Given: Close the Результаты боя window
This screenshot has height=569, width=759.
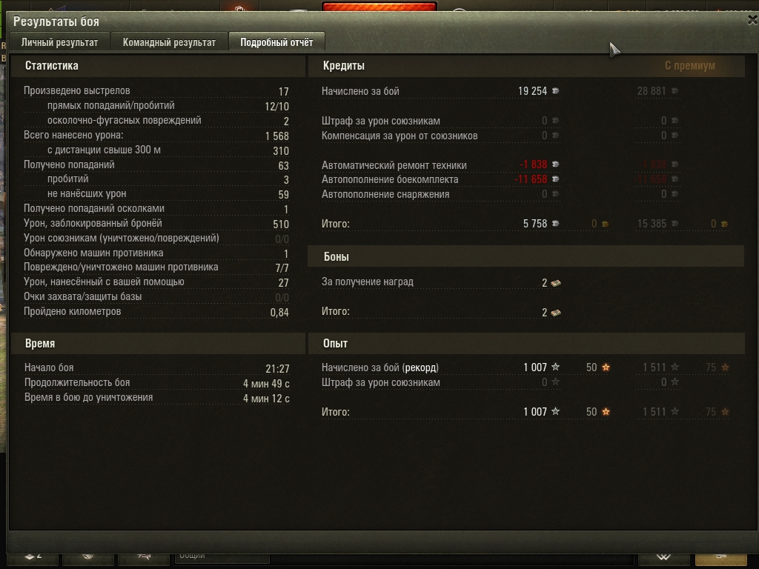Looking at the screenshot, I should [752, 20].
